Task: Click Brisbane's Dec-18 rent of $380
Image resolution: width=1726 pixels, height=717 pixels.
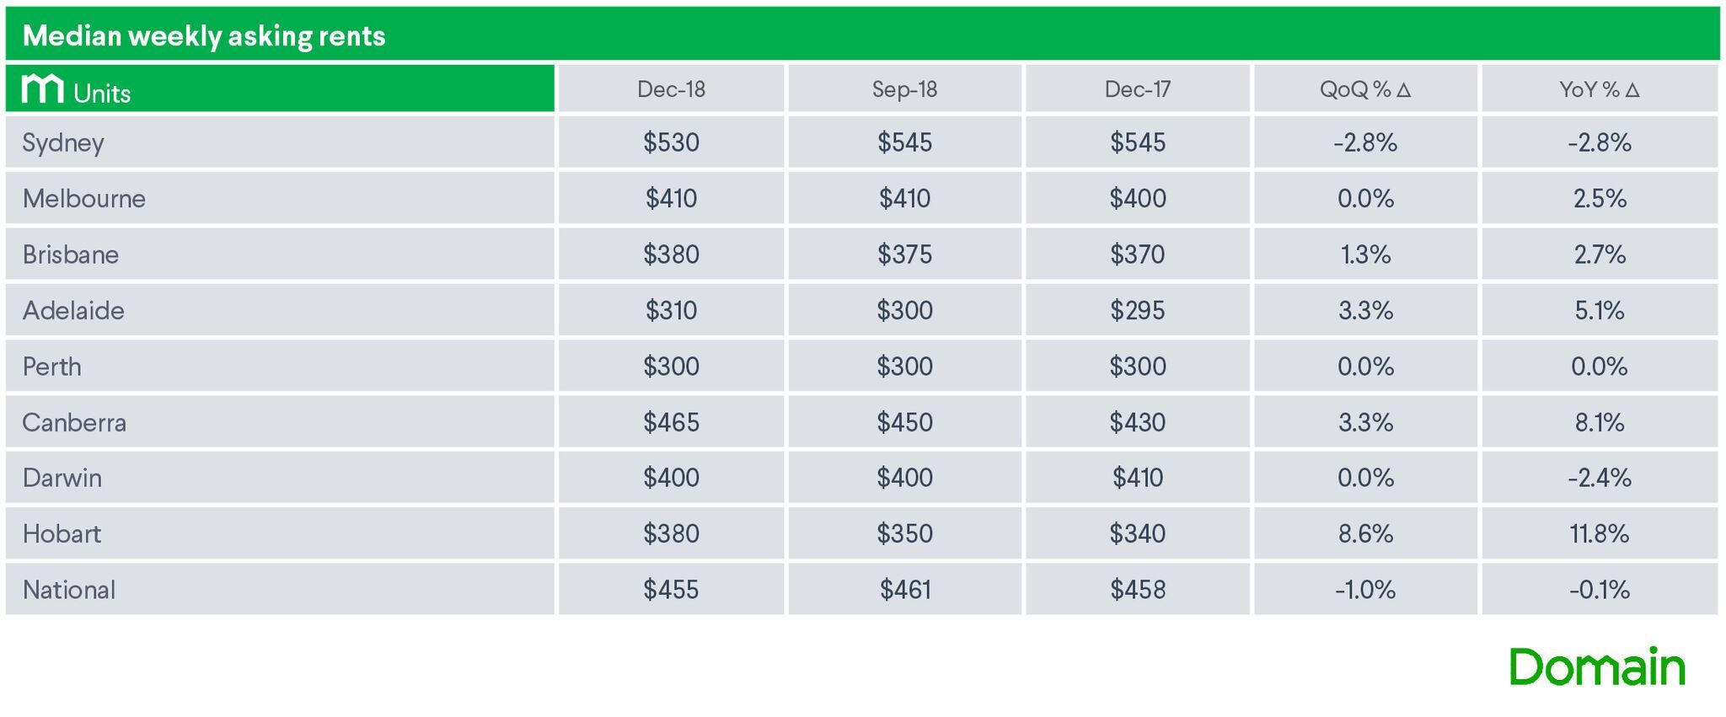Action: [671, 254]
